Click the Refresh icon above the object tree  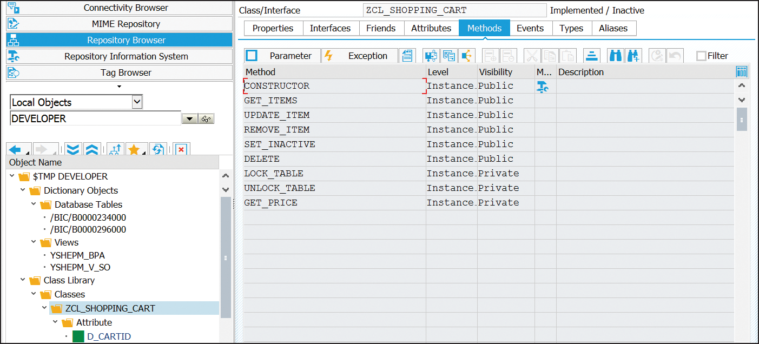coord(158,149)
